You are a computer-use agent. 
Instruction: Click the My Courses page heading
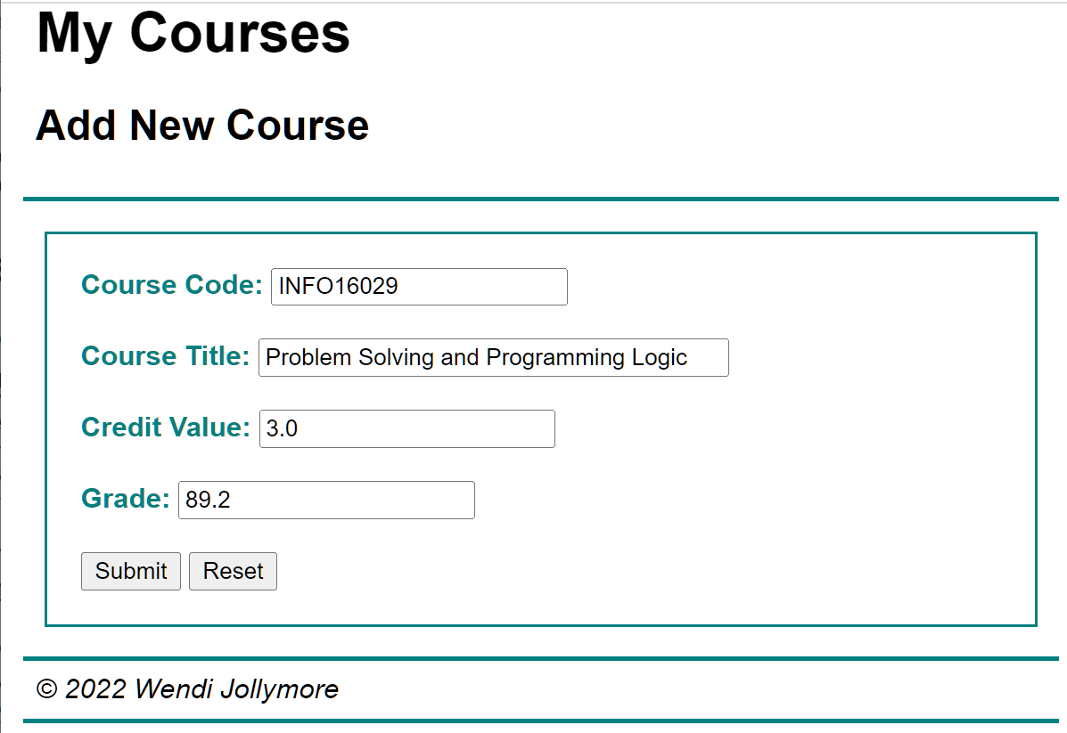pos(193,34)
